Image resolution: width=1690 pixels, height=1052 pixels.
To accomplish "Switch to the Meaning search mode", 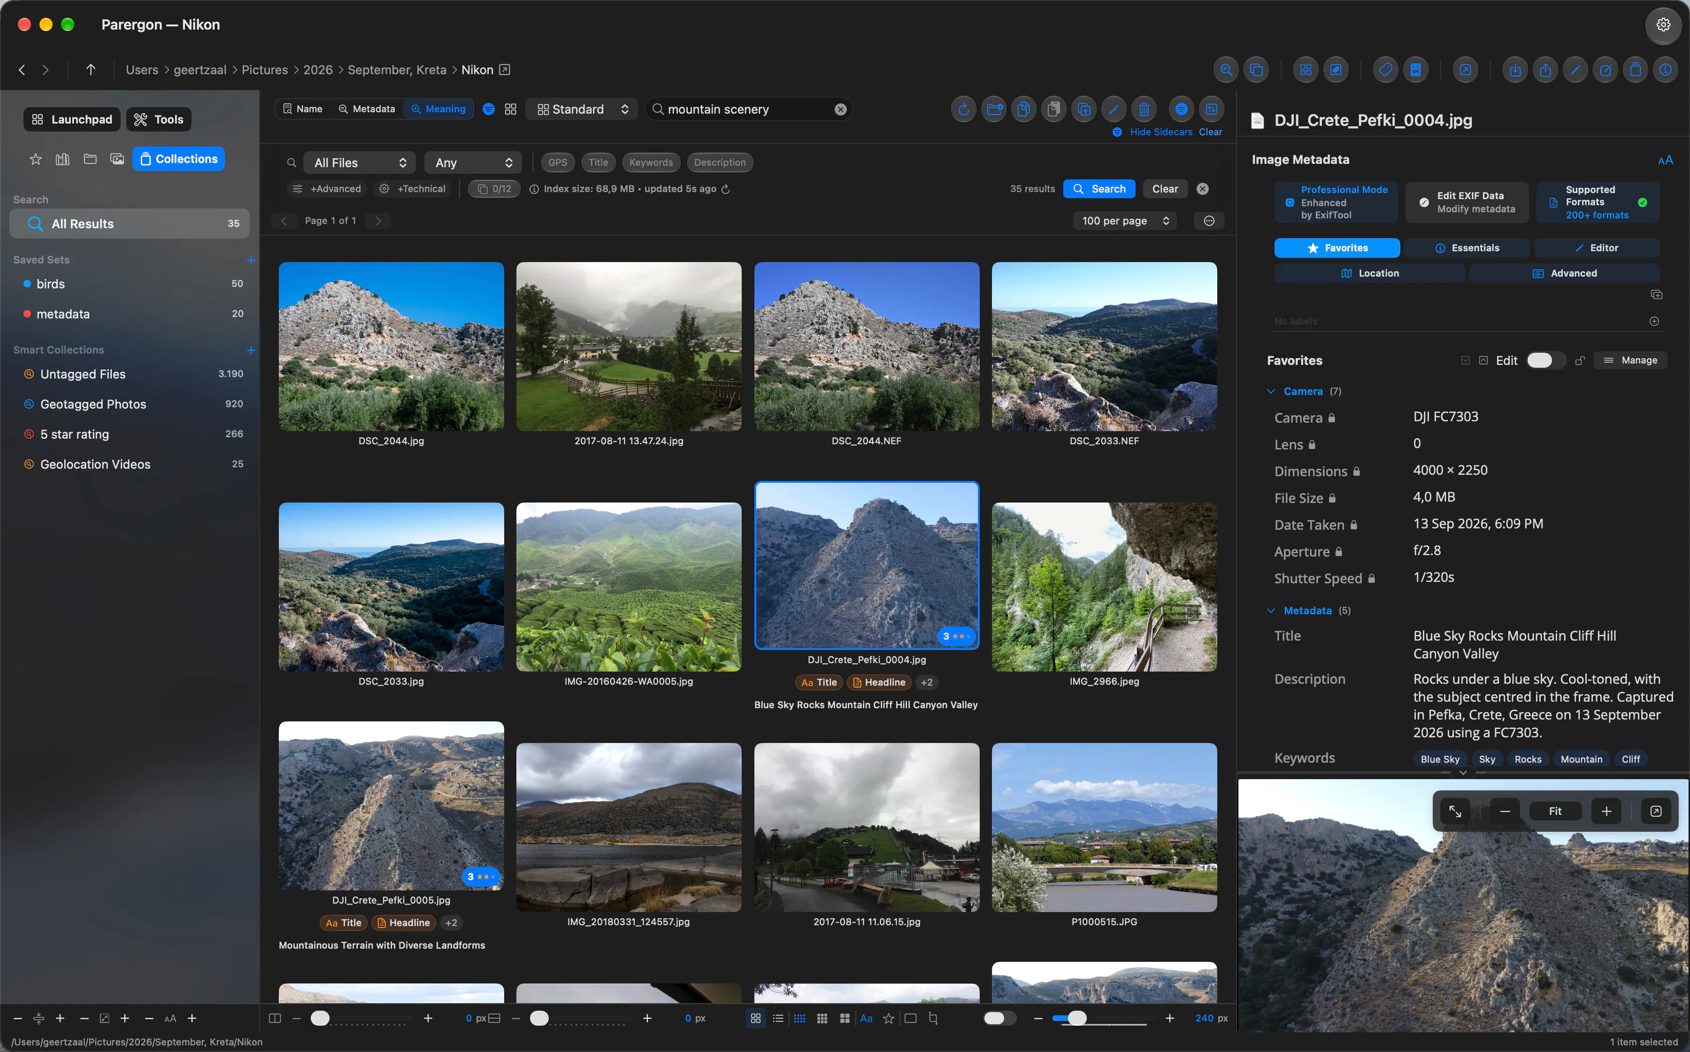I will (x=438, y=109).
